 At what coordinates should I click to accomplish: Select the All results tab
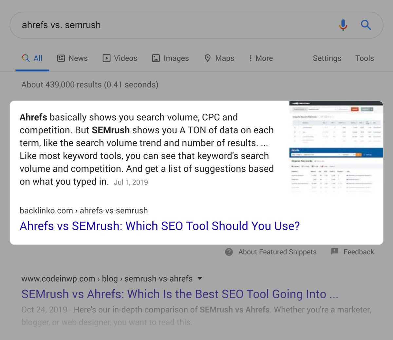[32, 58]
